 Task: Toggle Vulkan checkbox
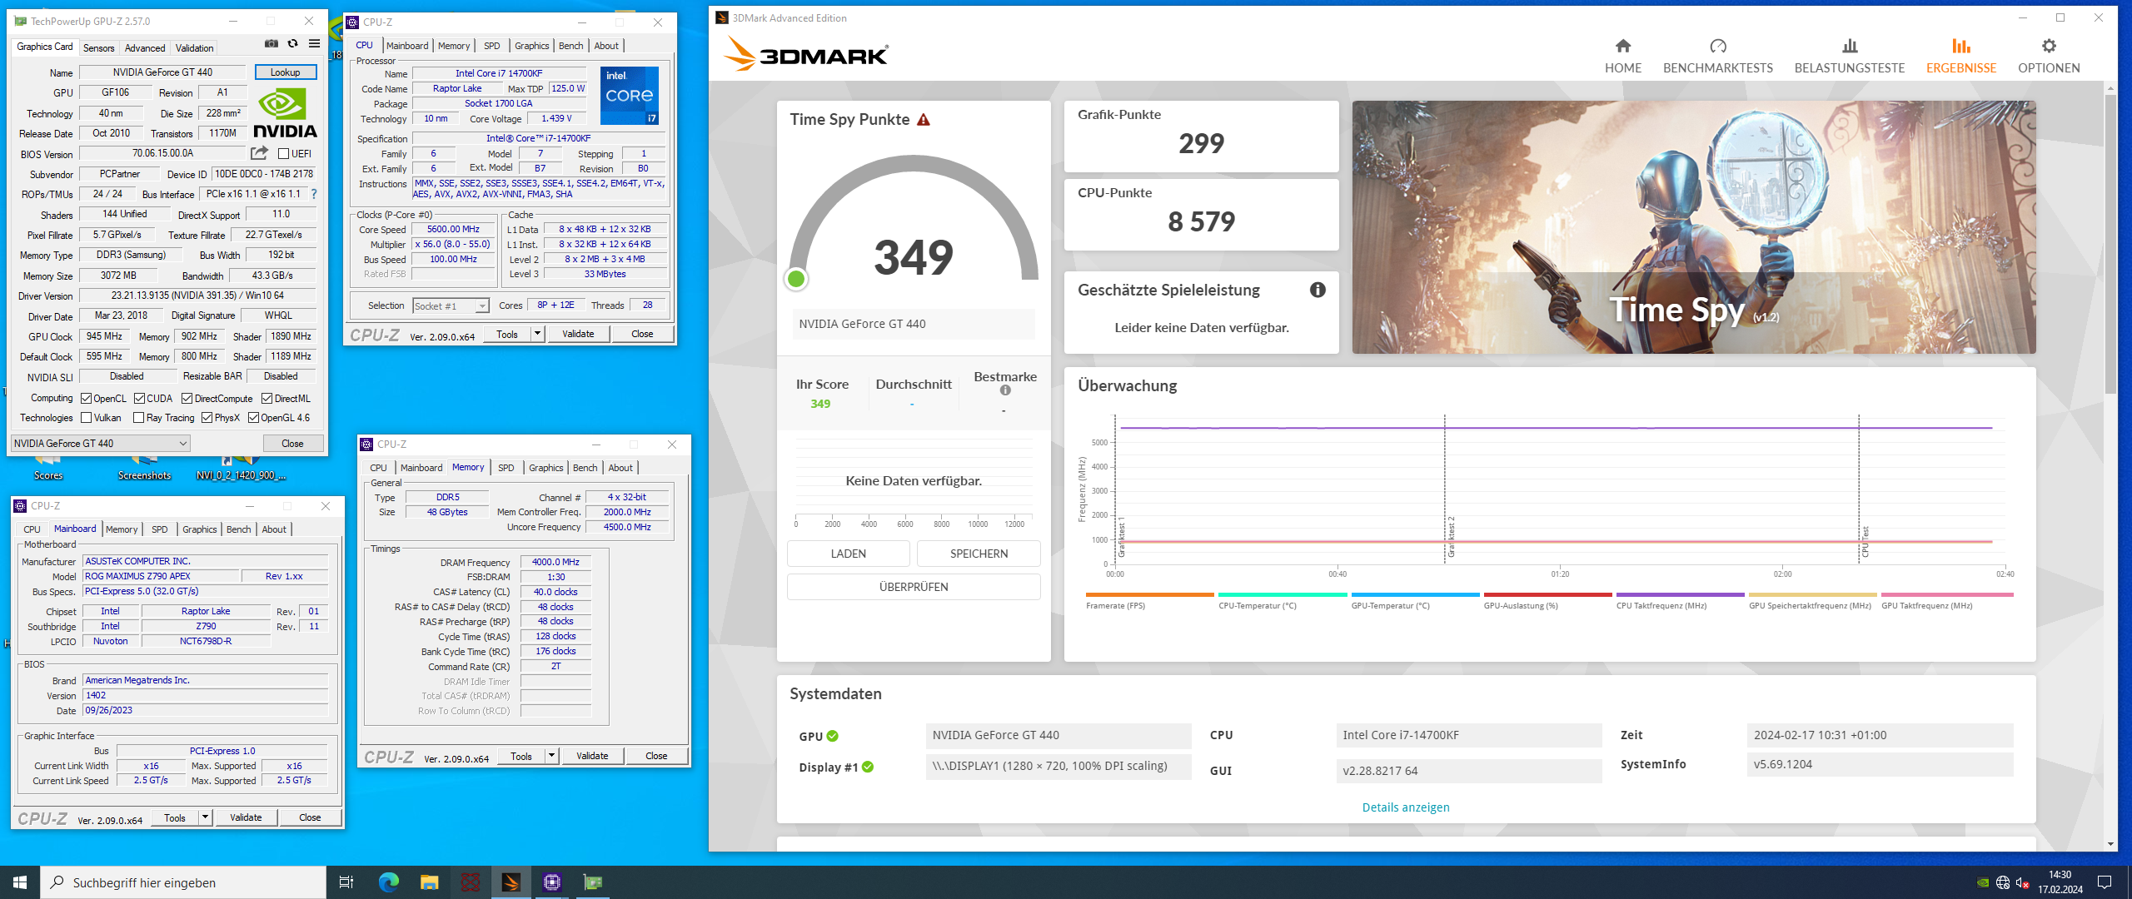point(86,418)
